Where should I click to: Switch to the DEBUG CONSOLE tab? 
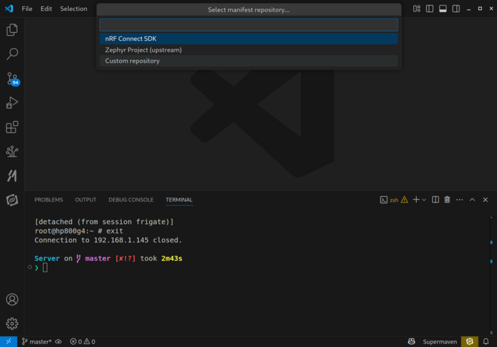131,199
